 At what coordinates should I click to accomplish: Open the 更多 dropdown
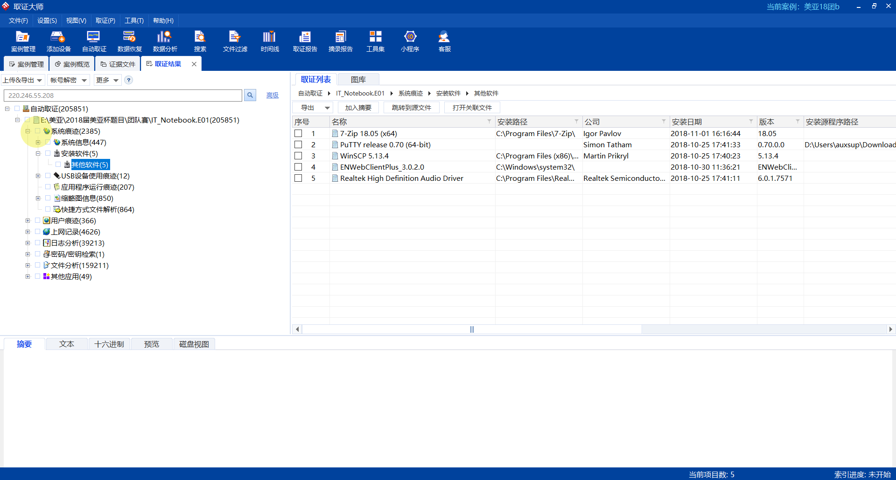coord(107,80)
